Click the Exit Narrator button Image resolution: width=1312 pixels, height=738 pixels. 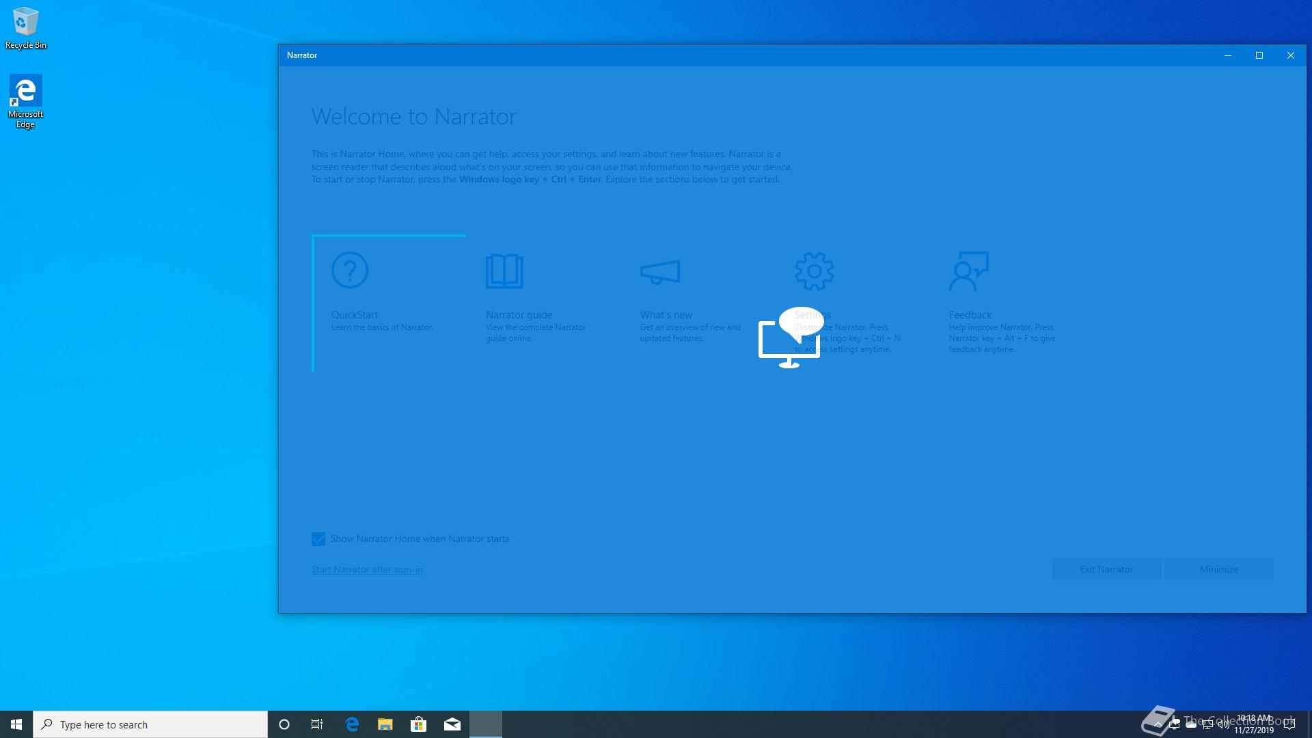pos(1106,569)
